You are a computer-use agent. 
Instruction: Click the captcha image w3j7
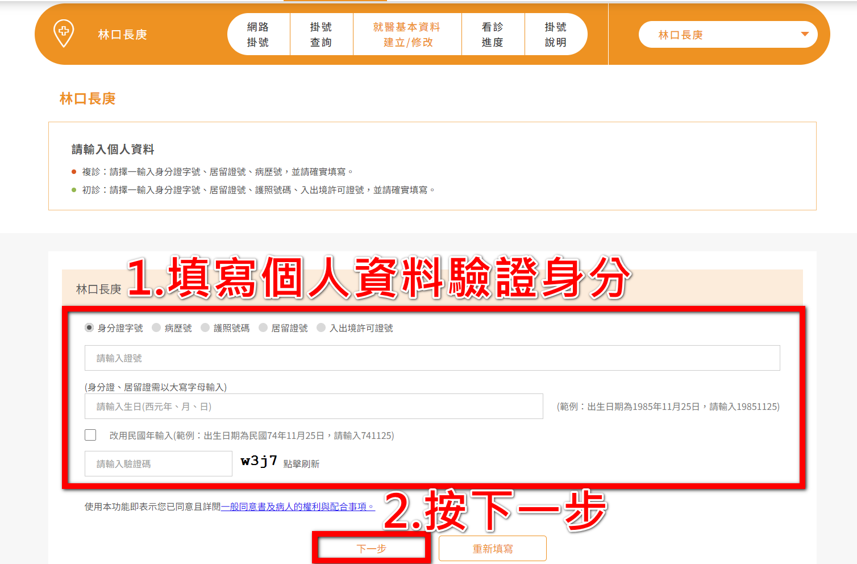pos(259,461)
